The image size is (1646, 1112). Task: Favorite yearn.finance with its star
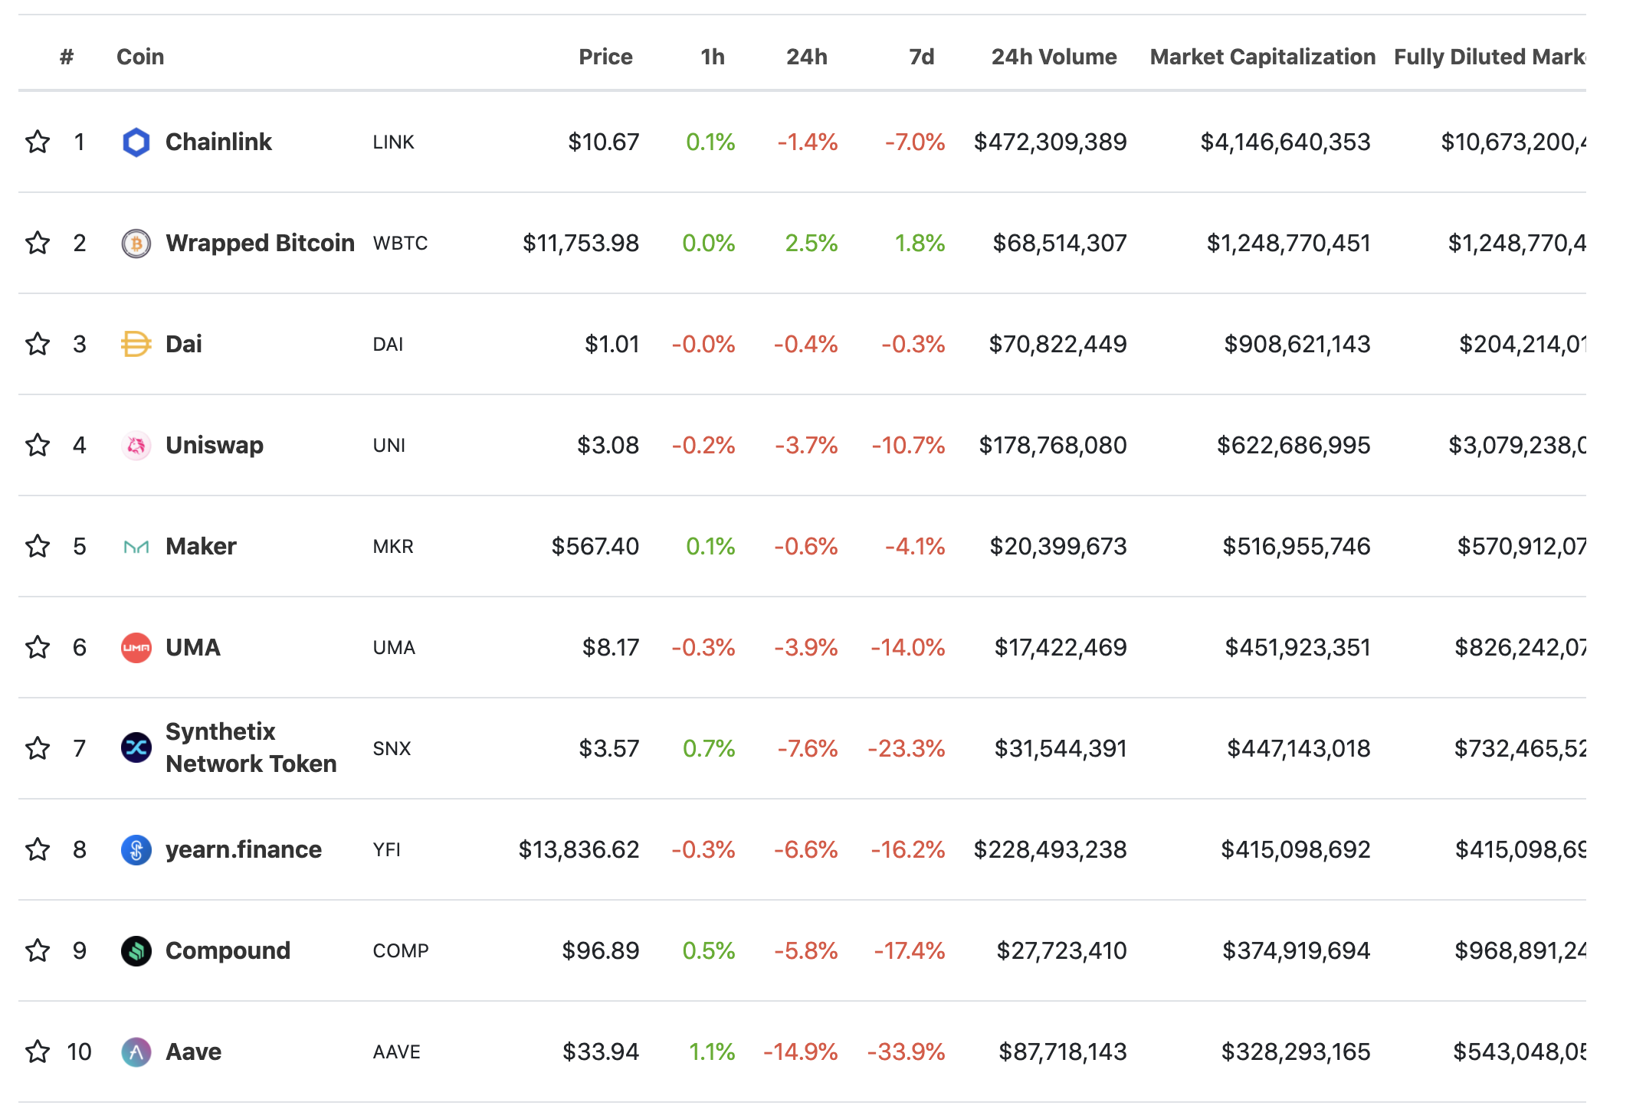pos(38,849)
